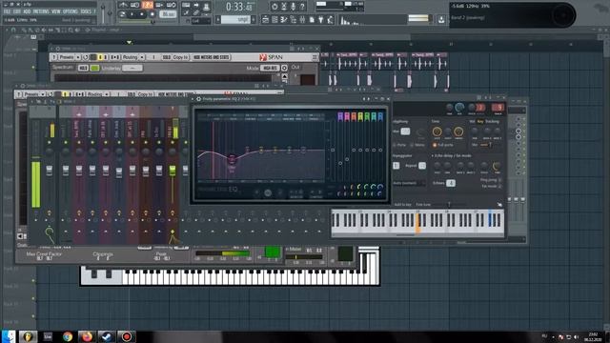Click the Echoes count field

click(x=451, y=183)
